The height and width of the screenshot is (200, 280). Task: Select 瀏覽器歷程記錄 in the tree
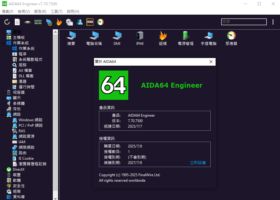pos(32,164)
